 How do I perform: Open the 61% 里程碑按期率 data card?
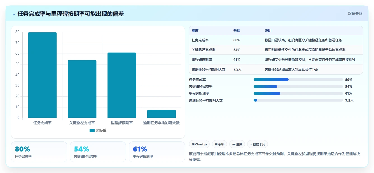157,152
